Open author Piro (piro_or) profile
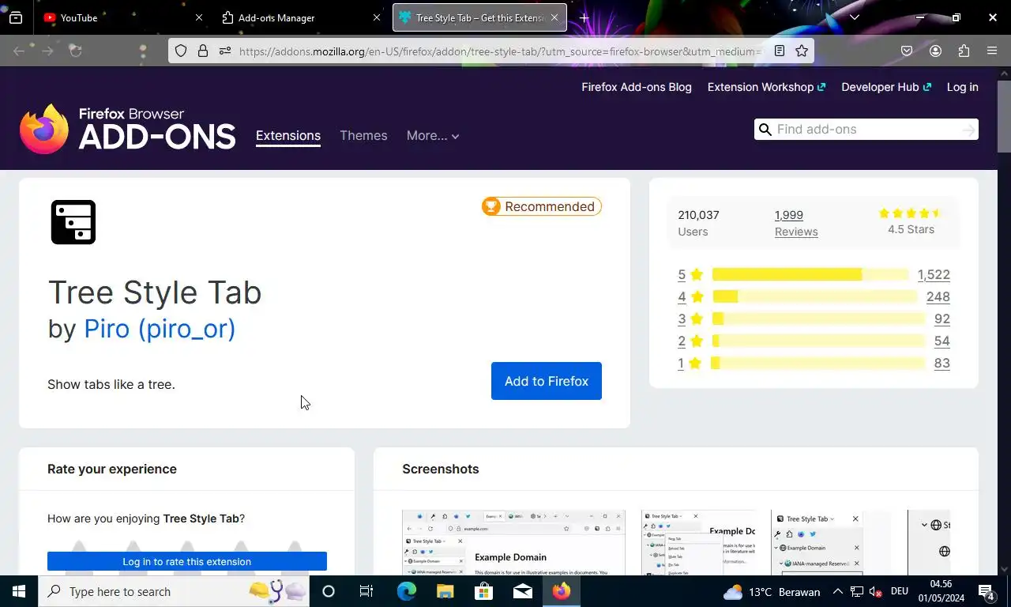 (x=160, y=328)
